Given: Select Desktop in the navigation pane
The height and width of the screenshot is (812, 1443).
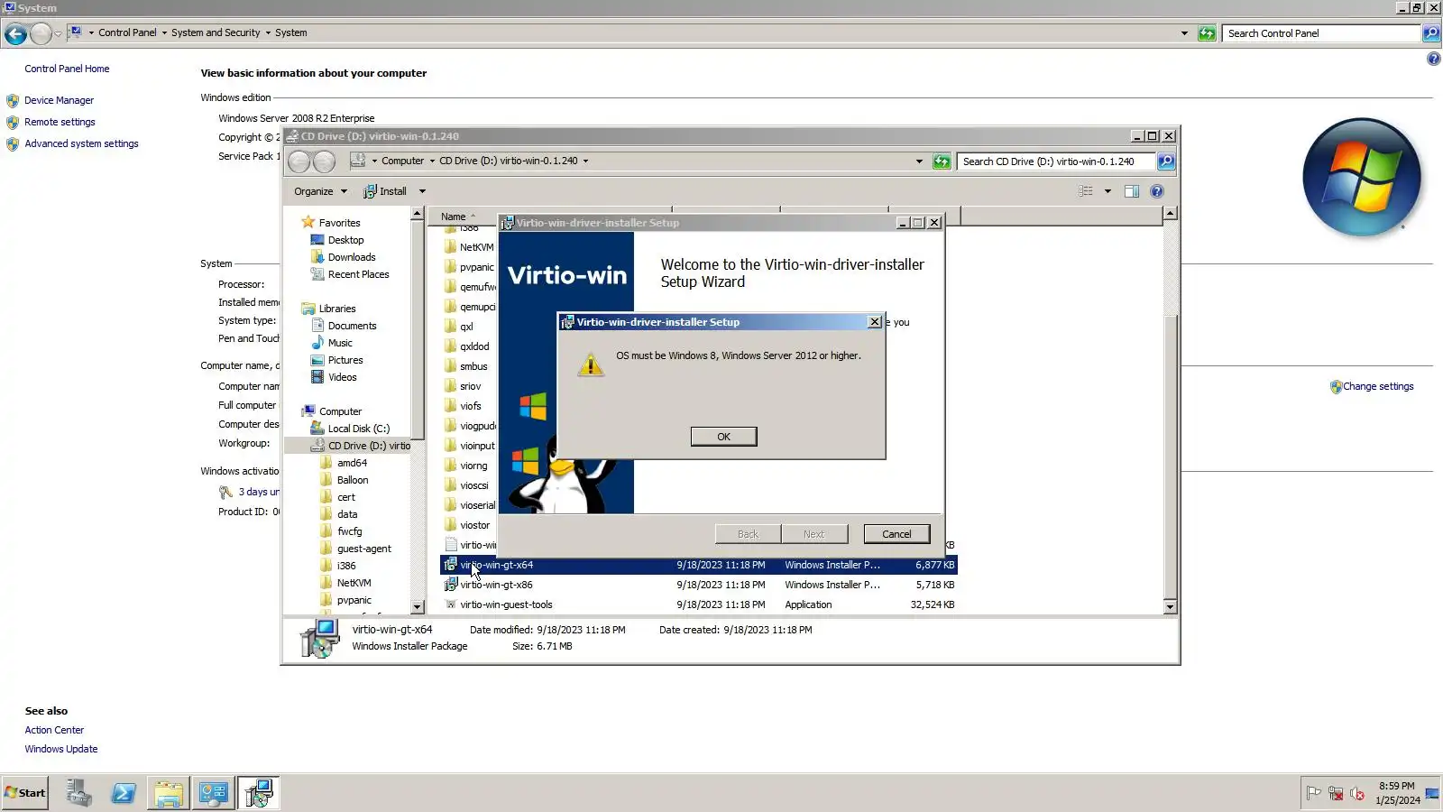Looking at the screenshot, I should pos(345,240).
